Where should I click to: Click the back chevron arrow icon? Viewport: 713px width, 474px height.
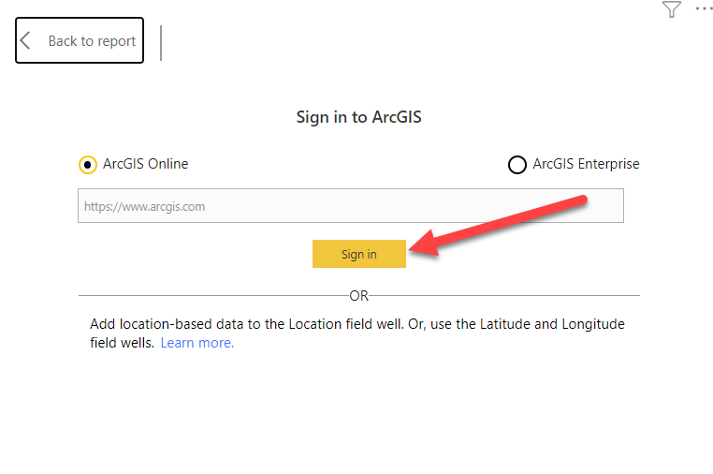coord(26,40)
